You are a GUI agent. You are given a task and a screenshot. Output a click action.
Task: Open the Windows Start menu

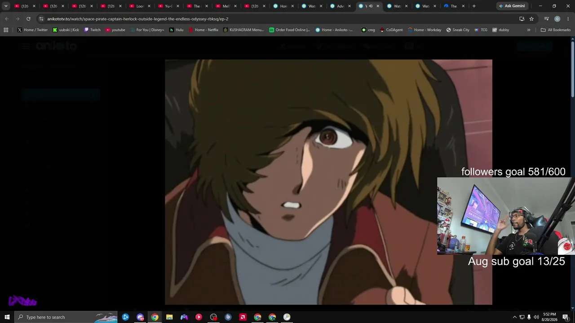coord(7,317)
